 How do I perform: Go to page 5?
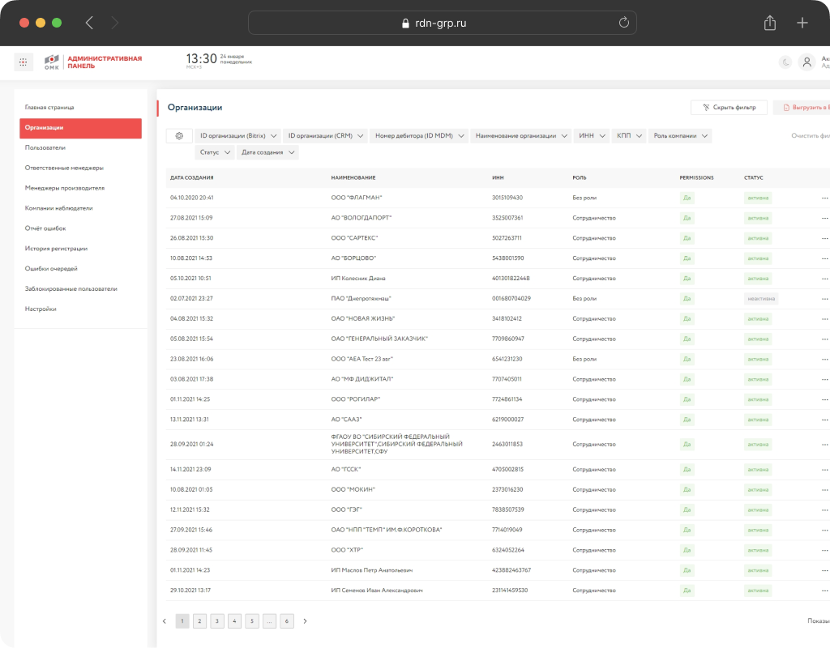pos(252,621)
